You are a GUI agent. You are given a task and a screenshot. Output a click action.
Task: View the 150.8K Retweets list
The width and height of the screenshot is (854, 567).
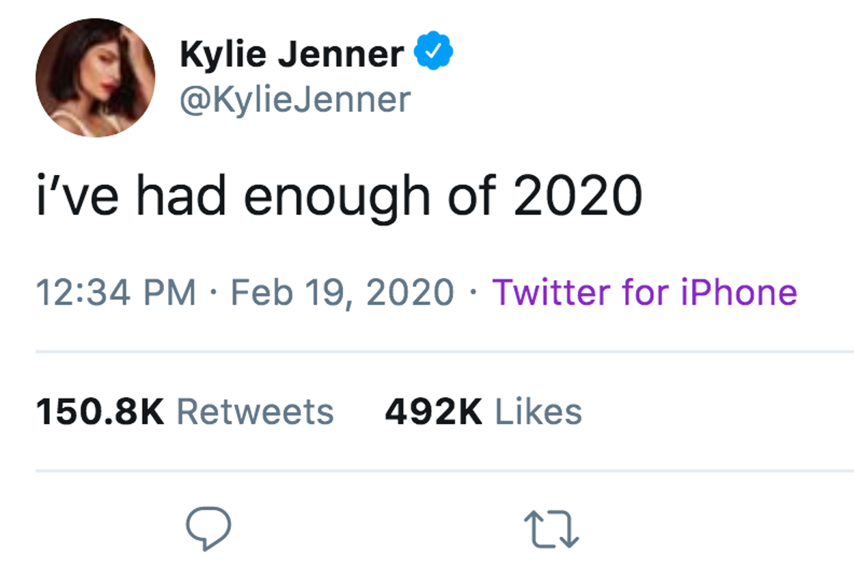(x=184, y=412)
